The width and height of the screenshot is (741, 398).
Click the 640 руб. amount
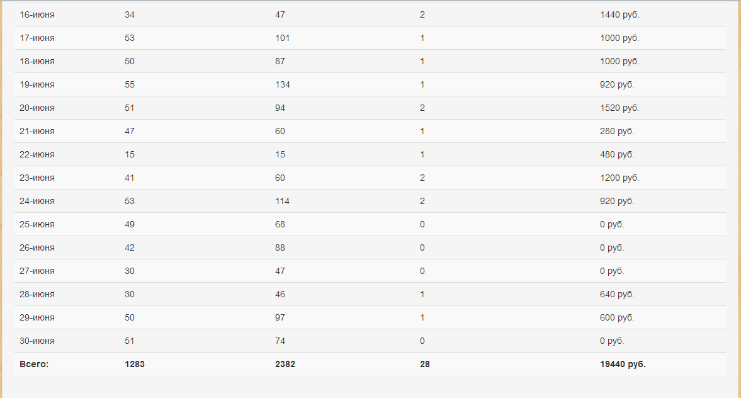click(617, 294)
